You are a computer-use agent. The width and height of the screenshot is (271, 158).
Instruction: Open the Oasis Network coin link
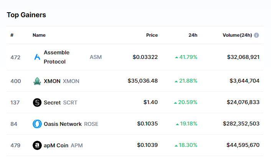(63, 124)
